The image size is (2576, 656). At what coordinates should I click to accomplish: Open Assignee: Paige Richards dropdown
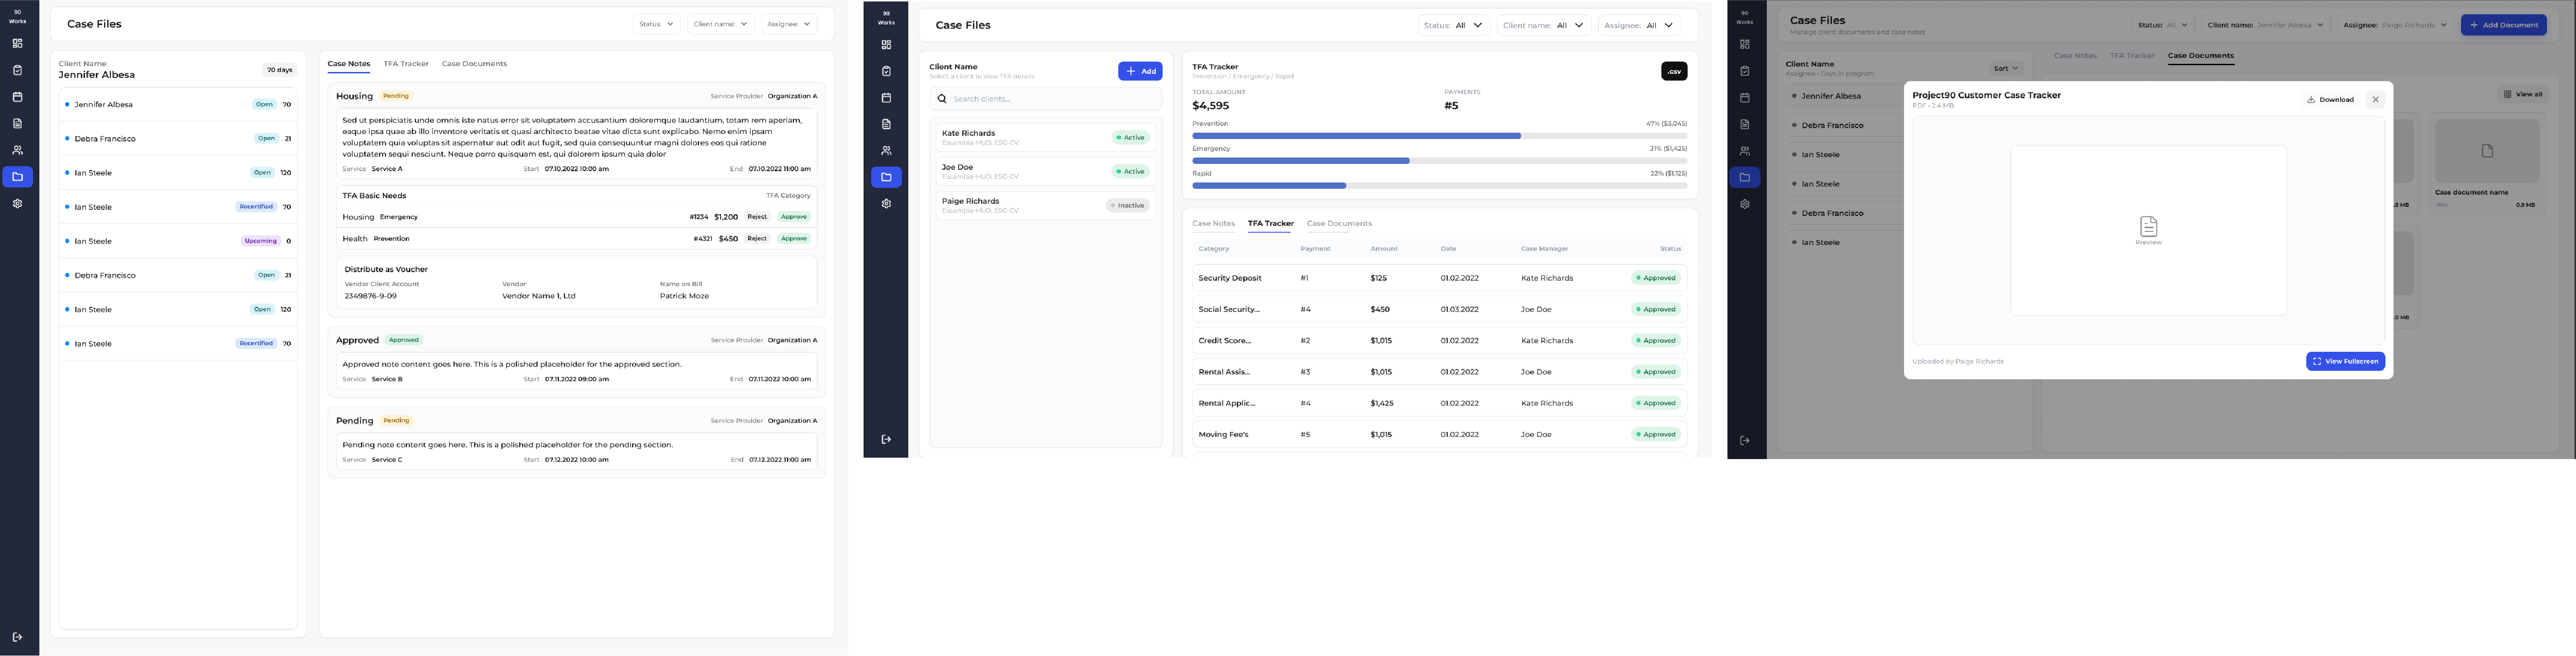[2395, 25]
